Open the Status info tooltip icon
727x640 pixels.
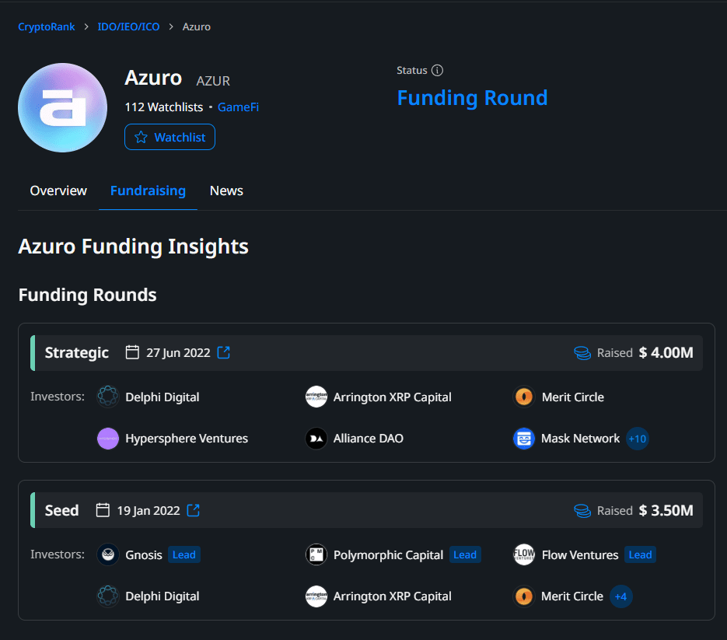coord(437,70)
